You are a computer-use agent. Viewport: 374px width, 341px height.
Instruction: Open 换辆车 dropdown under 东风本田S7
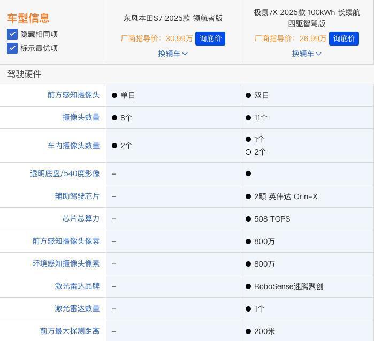[173, 54]
